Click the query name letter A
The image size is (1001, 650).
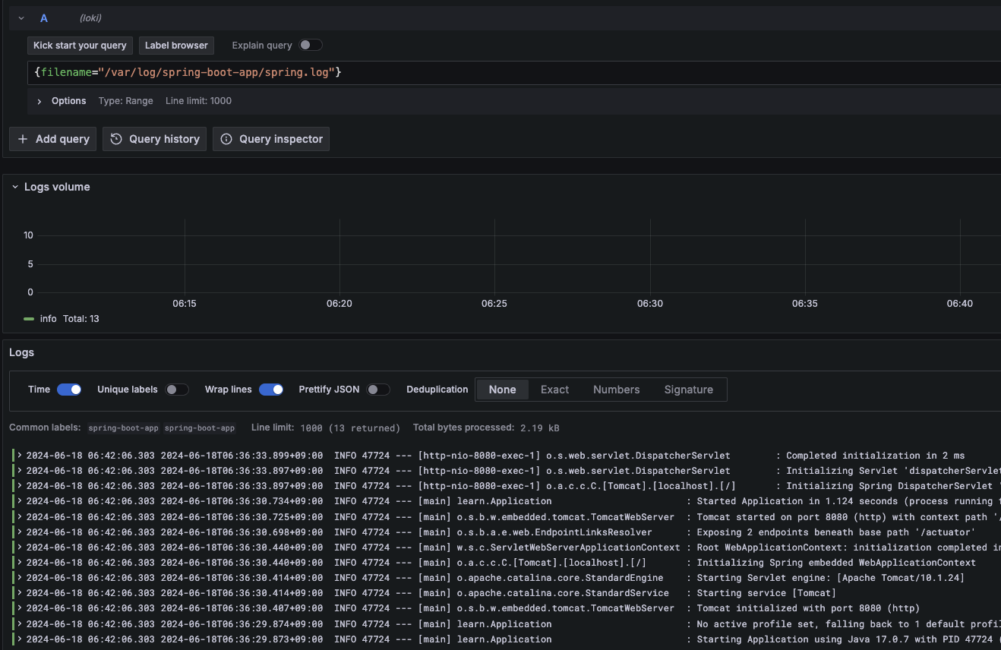[44, 18]
